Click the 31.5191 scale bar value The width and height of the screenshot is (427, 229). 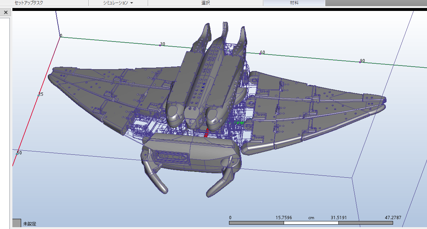point(338,218)
